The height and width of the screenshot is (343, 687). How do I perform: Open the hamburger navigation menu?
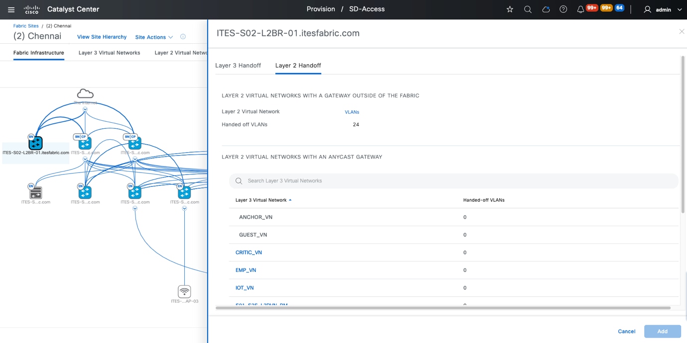click(x=11, y=9)
